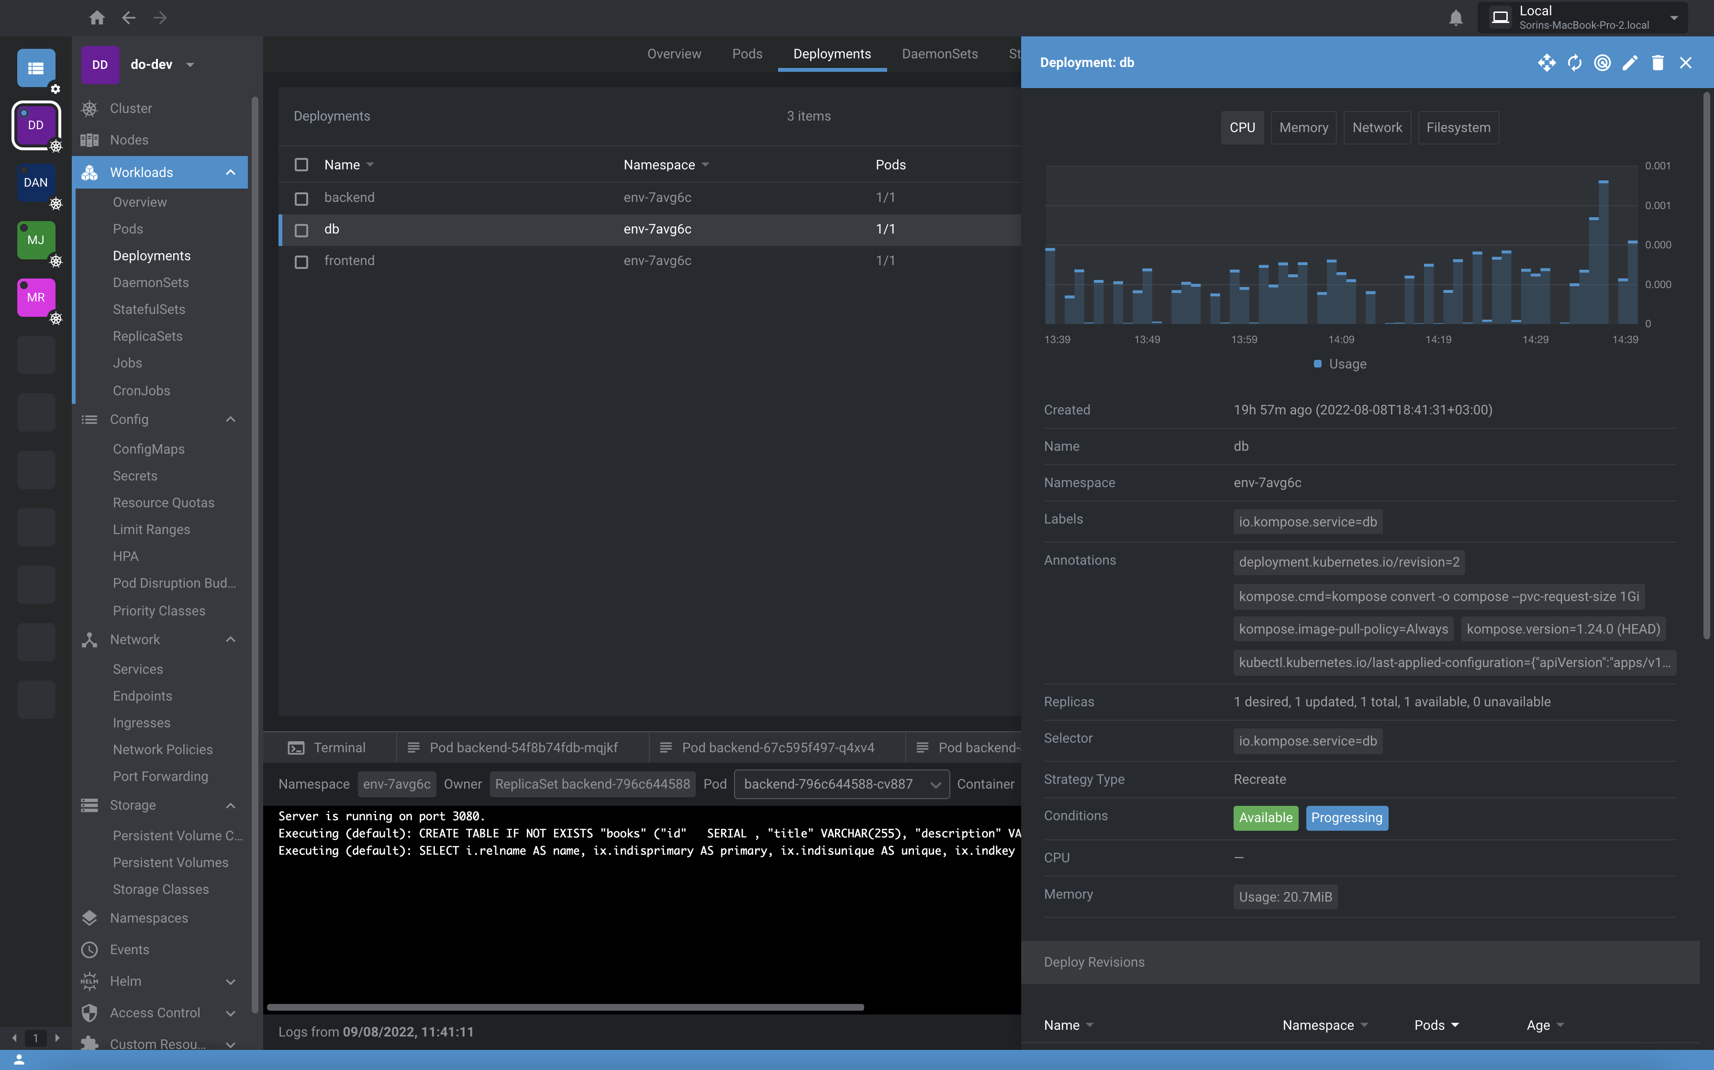Open the catalog icon in left hotbar

[x=35, y=68]
